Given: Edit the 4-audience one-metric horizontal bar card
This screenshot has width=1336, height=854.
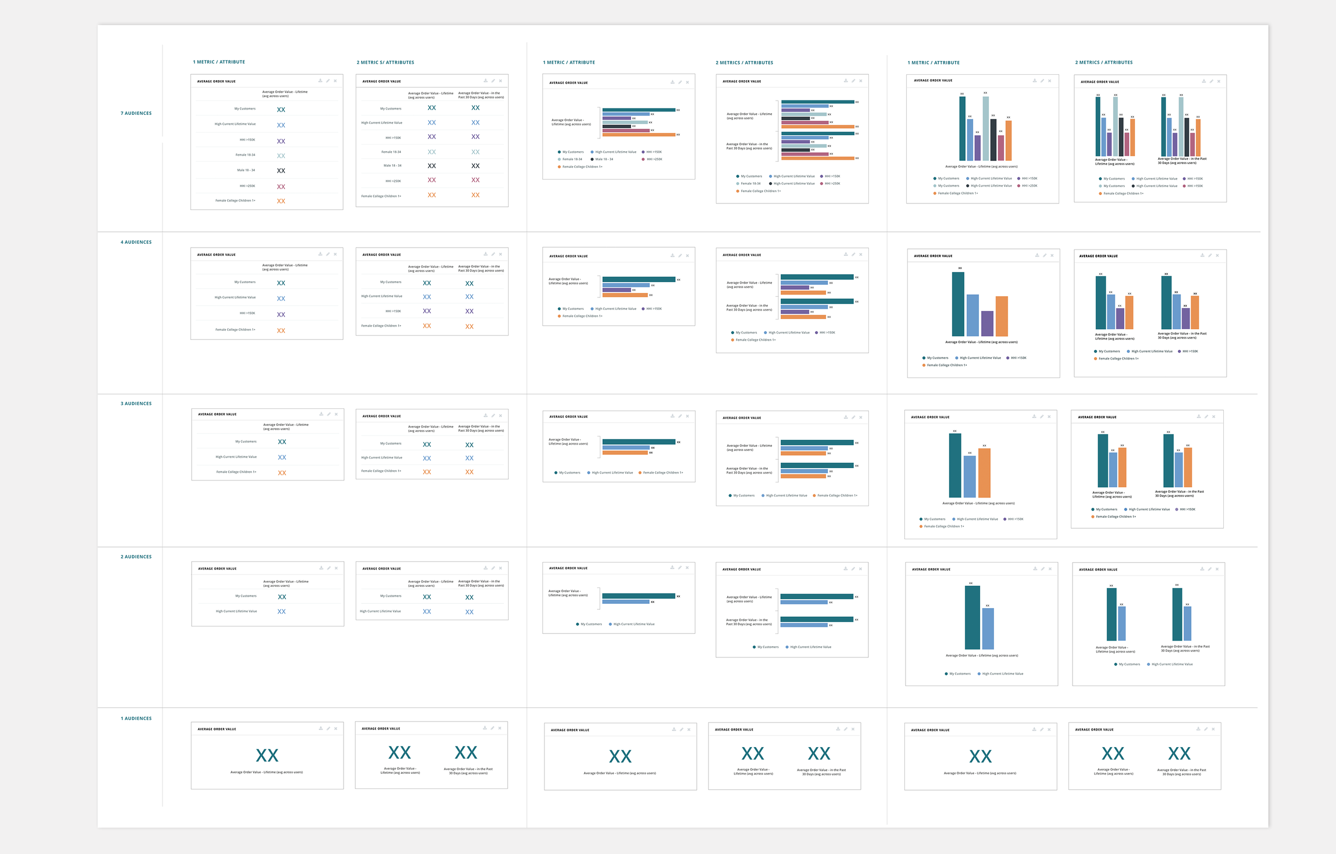Looking at the screenshot, I should point(680,255).
